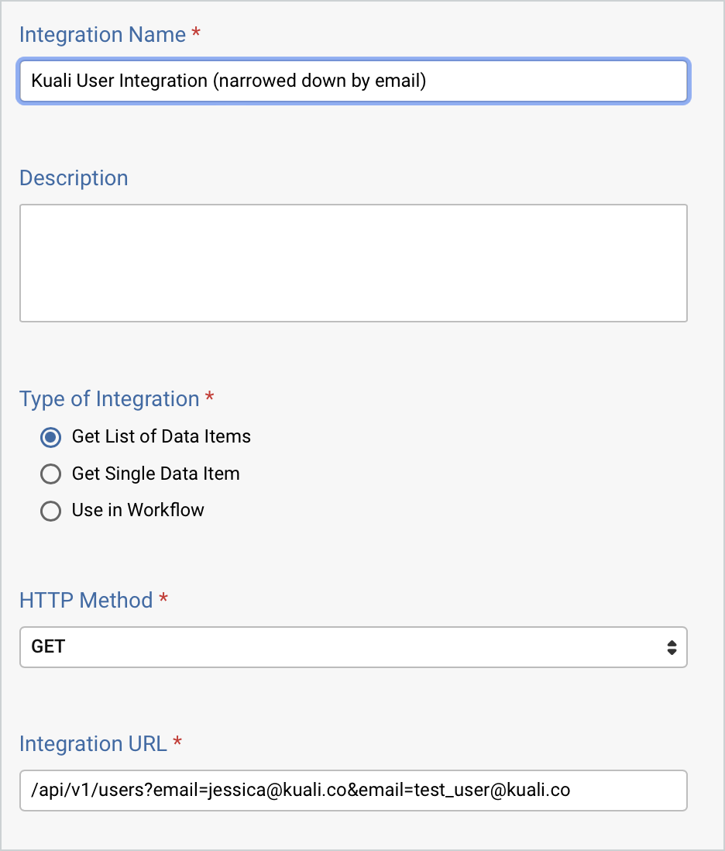Image resolution: width=725 pixels, height=851 pixels.
Task: Click inside the Integration Name field
Action: point(352,81)
